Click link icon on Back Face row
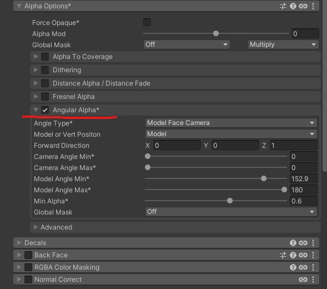Image resolution: width=327 pixels, height=289 pixels. (x=303, y=255)
